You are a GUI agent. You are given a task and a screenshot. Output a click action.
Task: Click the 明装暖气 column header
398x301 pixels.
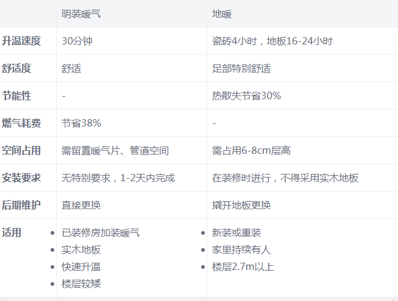click(82, 13)
